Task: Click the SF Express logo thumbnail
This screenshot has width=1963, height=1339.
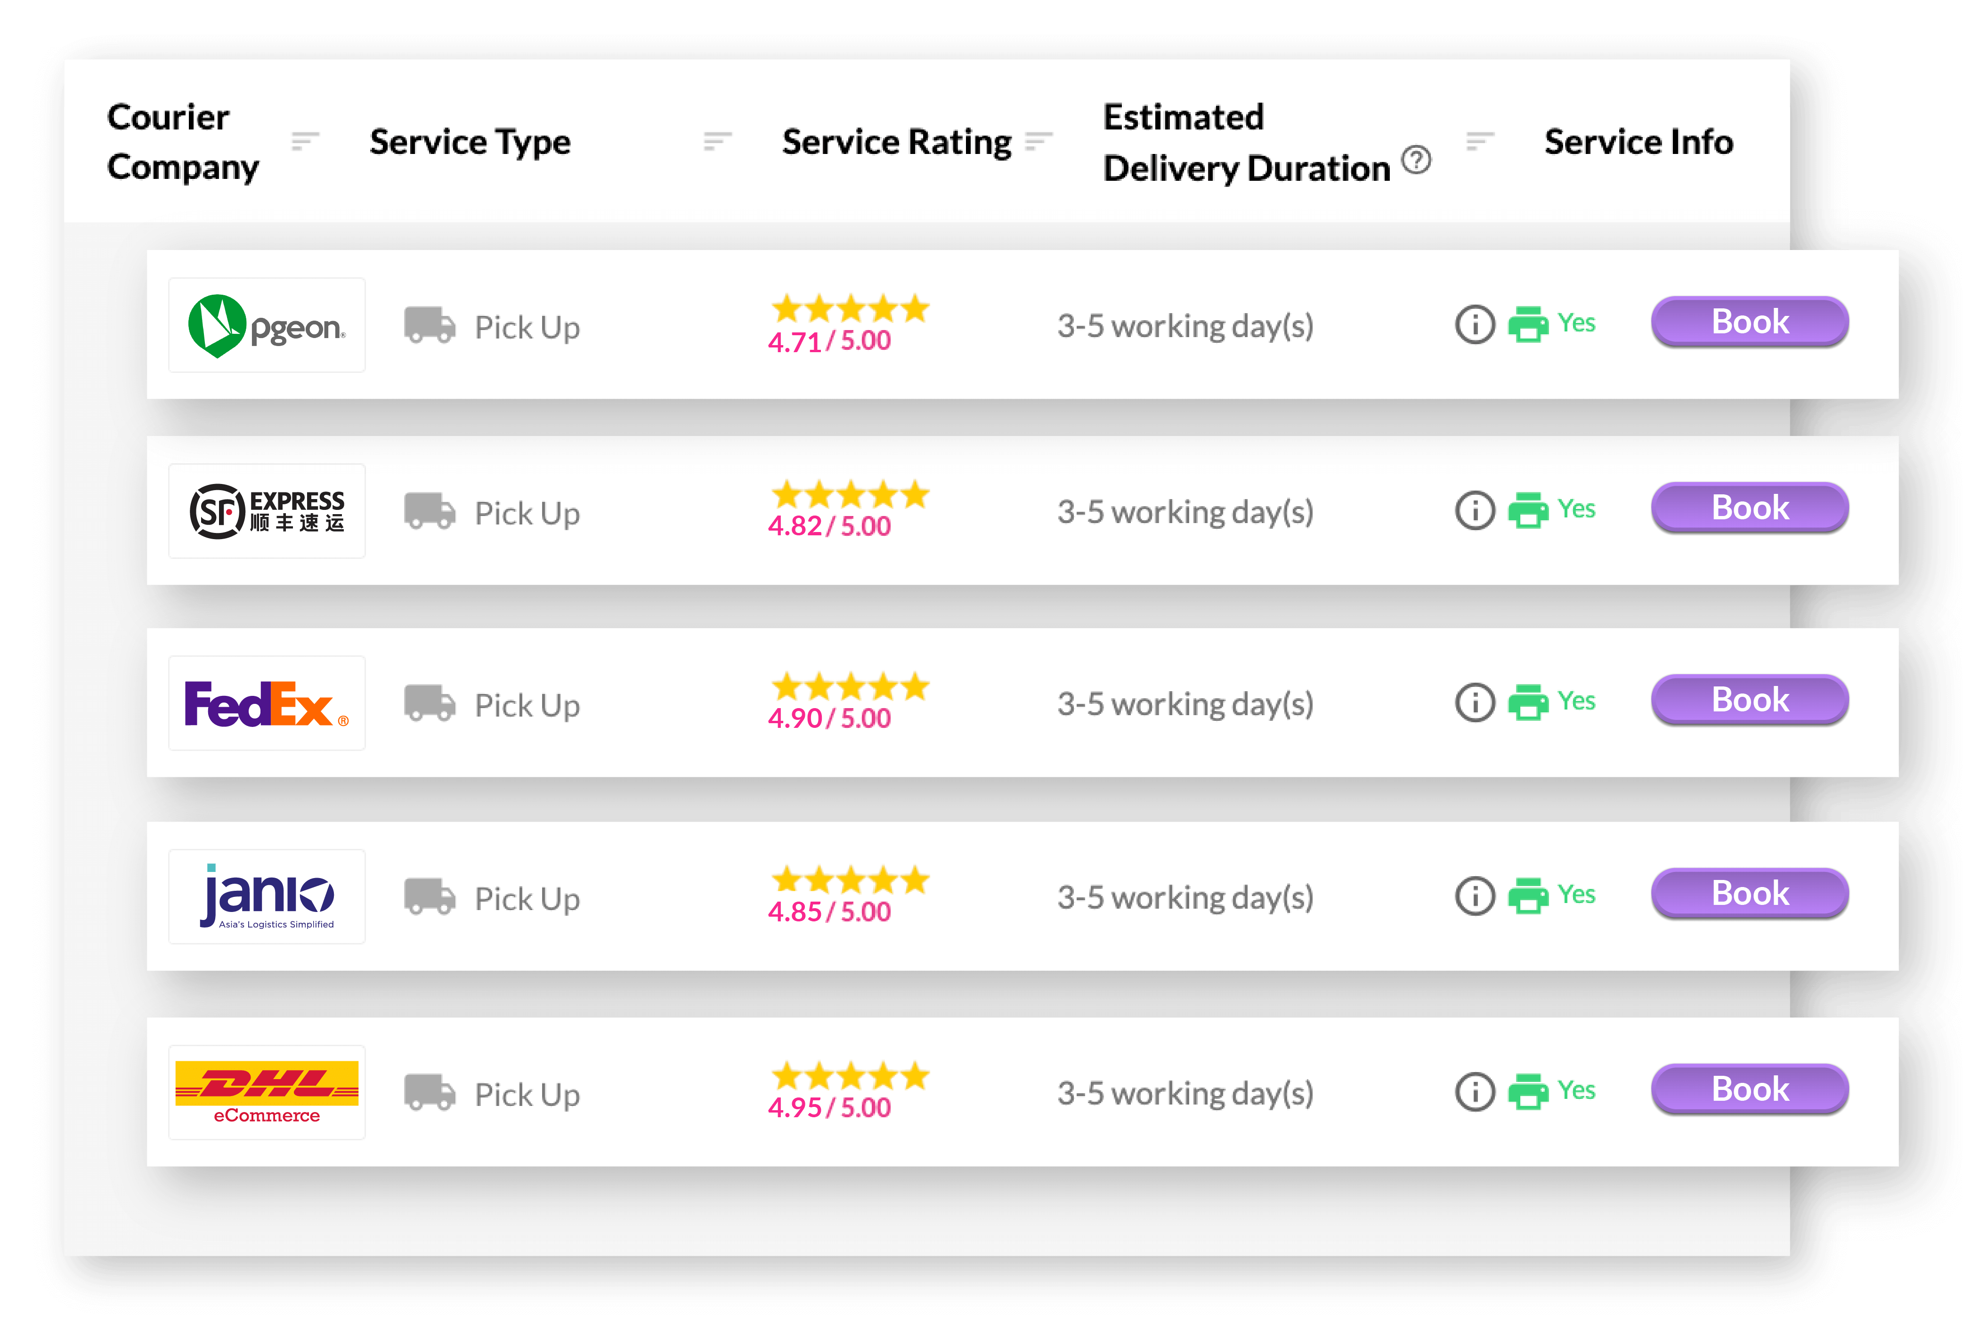Action: tap(267, 511)
